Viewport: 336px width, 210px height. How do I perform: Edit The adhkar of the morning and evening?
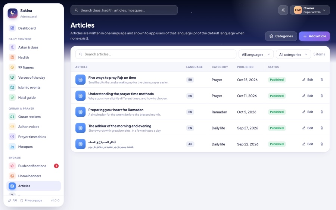point(308,128)
